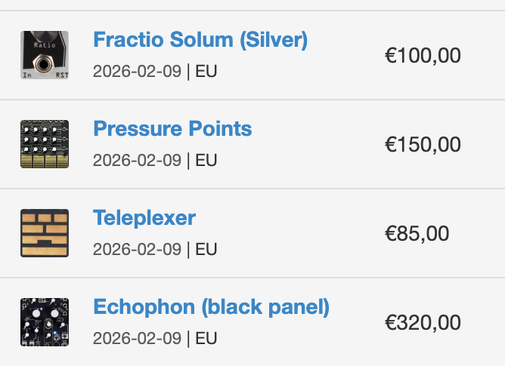Click the EU region label for Fractio Solum
Viewport: 505px width, 372px height.
[206, 72]
